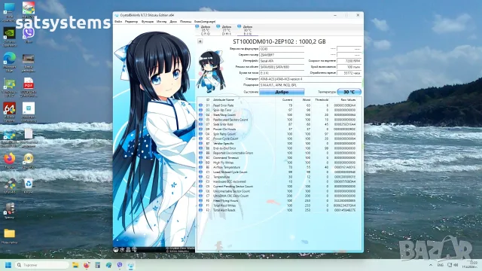Click the Raw Values column header
Screen dimensions: 482x271
tap(348, 100)
